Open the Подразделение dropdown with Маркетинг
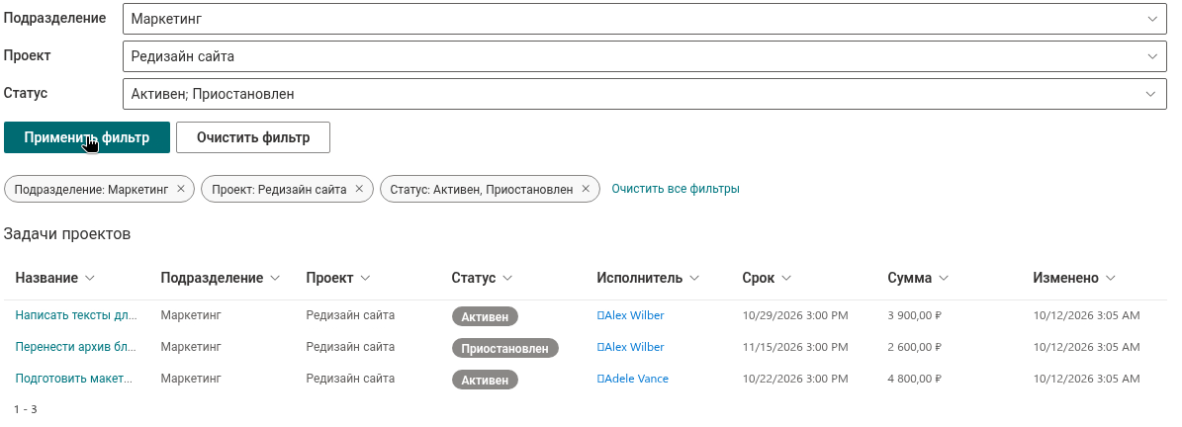Screen dimensions: 1182x427 (x=645, y=19)
